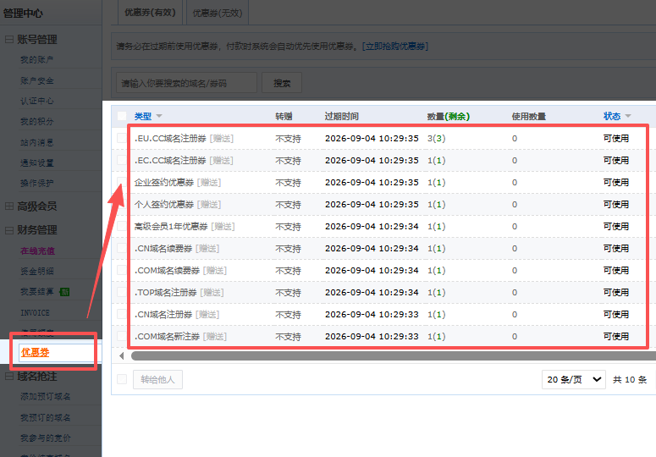Click .TOP域名注册券 coupon name
Screen dimensions: 656x457
(x=166, y=293)
